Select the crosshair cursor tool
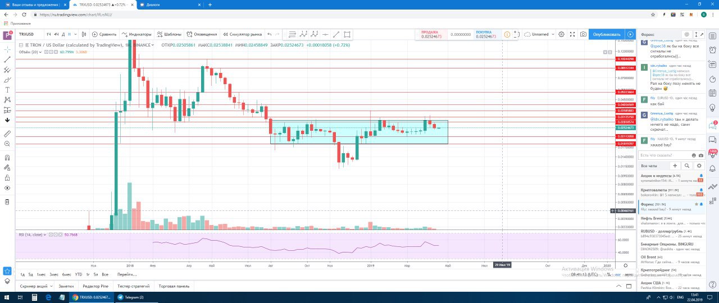The height and width of the screenshot is (303, 719). [x=7, y=49]
